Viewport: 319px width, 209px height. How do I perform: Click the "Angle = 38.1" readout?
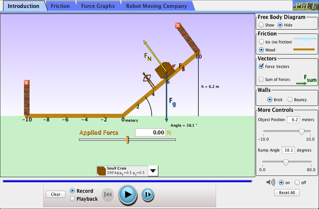184,125
